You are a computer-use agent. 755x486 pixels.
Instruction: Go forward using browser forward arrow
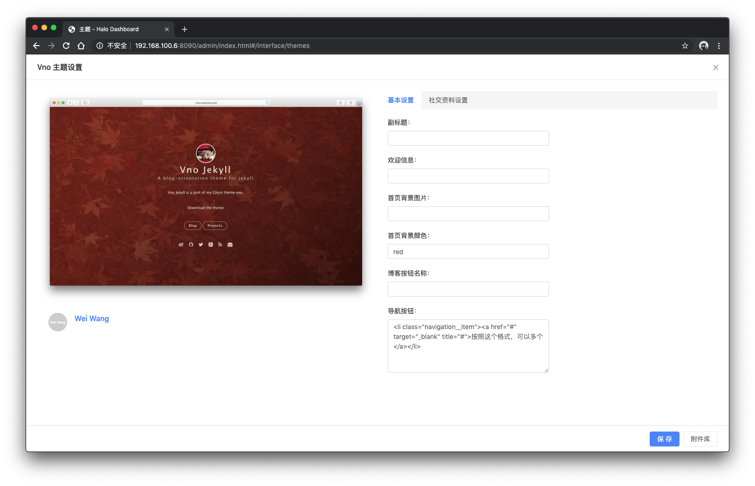point(51,46)
